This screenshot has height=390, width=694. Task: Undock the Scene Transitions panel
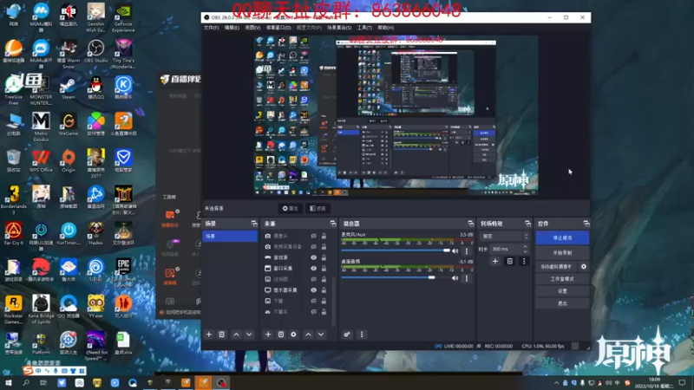(x=527, y=224)
